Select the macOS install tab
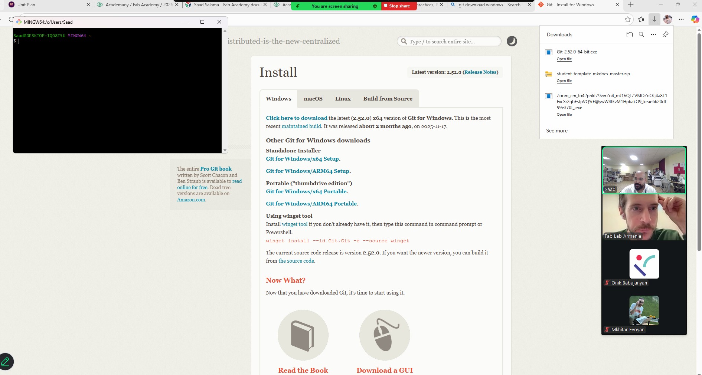The image size is (702, 375). tap(313, 99)
